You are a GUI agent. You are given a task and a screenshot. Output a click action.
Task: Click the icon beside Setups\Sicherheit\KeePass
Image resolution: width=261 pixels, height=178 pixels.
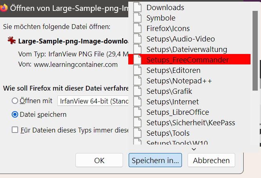click(x=138, y=122)
